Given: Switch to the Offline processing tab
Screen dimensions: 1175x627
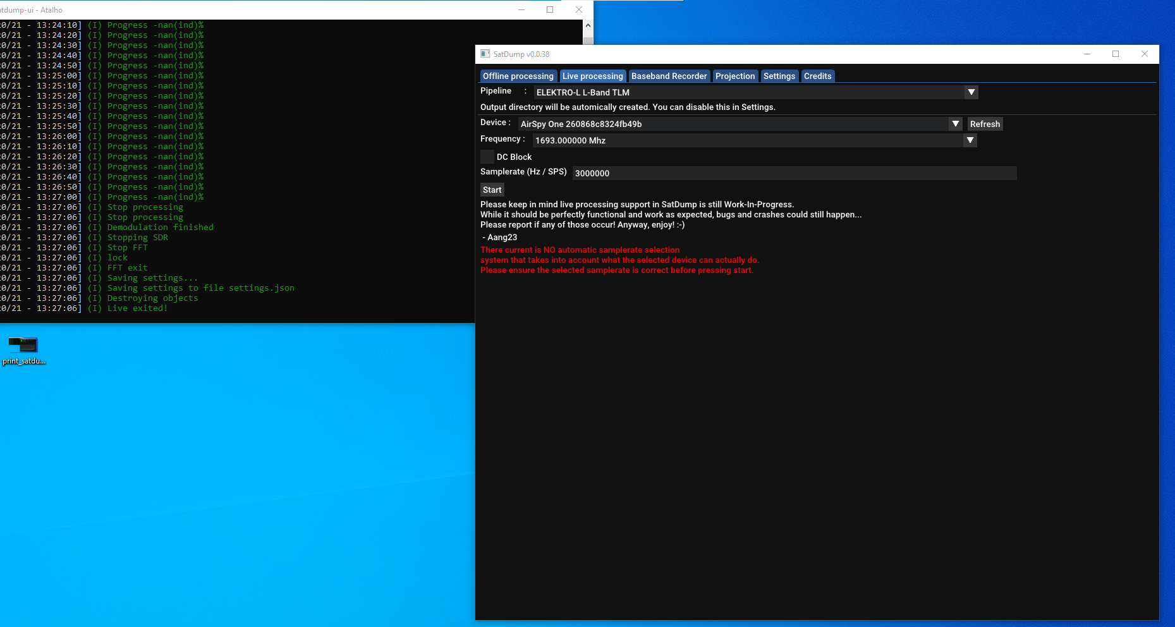Looking at the screenshot, I should (x=518, y=76).
